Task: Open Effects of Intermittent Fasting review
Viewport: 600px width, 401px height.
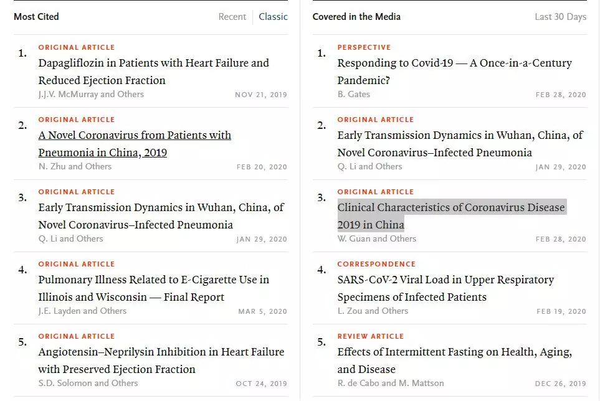Action: (x=454, y=361)
